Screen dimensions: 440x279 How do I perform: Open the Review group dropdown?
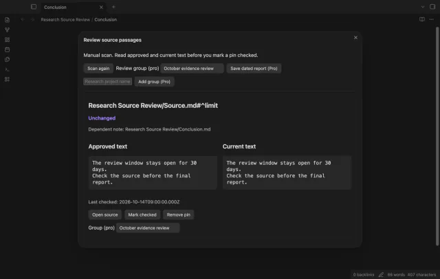(192, 69)
